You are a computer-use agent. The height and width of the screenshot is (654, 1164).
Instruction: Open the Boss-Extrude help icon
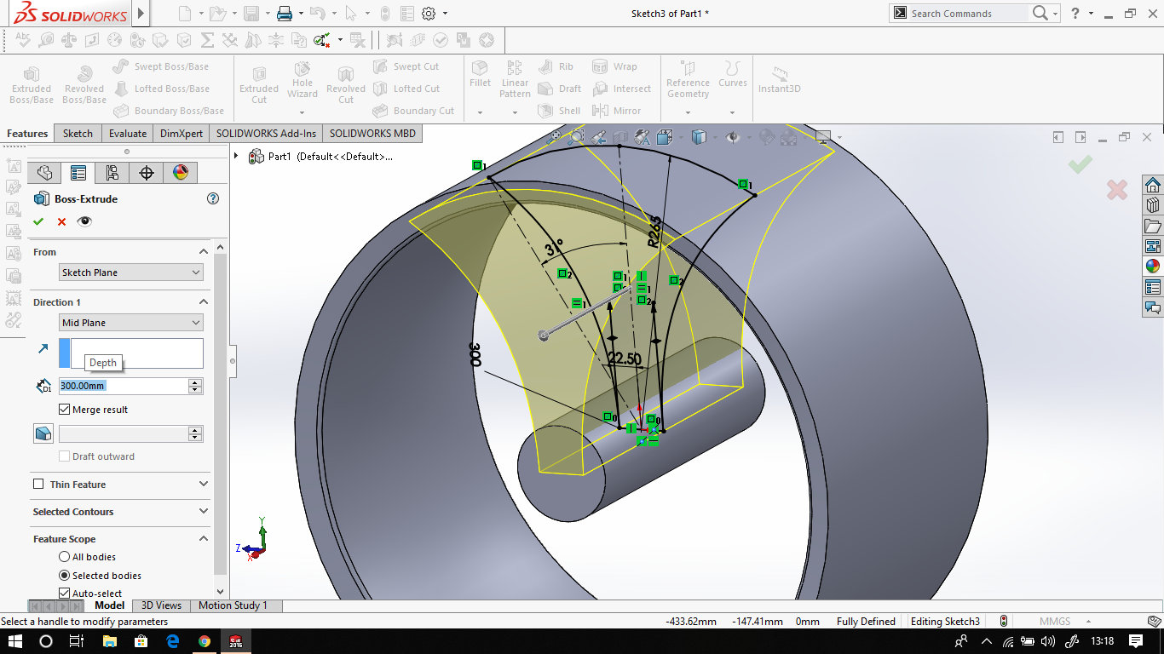pos(213,198)
